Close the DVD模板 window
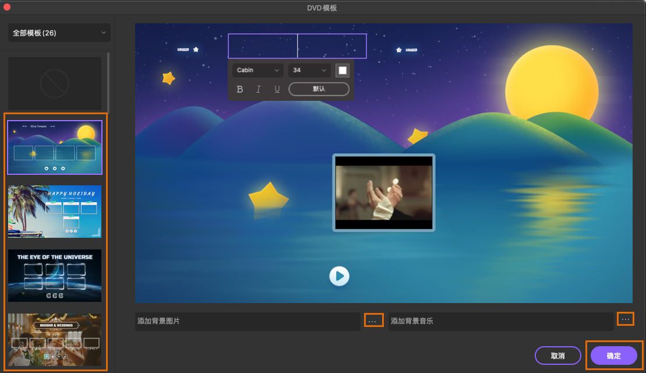The image size is (646, 373). tap(6, 6)
